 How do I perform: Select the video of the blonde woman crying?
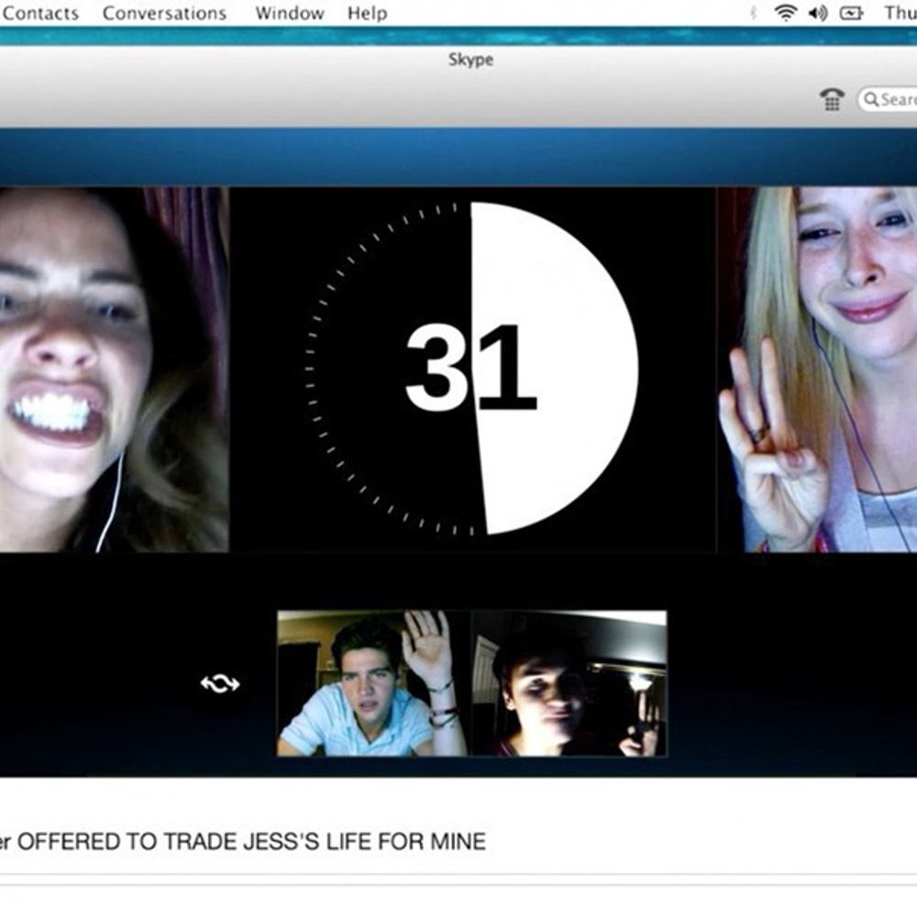tap(817, 370)
